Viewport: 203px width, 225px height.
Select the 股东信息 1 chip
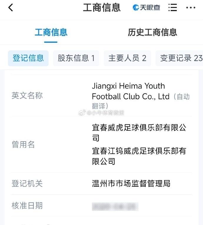pyautogui.click(x=76, y=58)
